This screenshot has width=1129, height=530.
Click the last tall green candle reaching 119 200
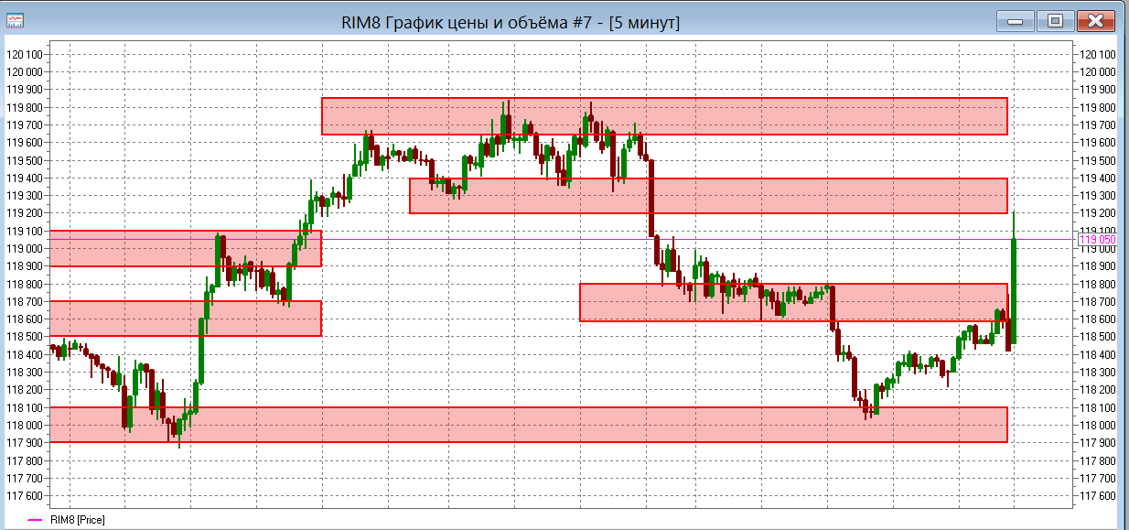(x=1014, y=290)
